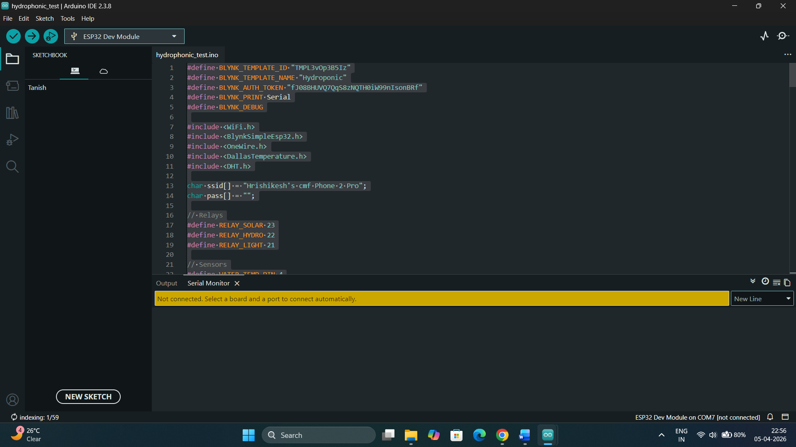Open the weather widget 26°C Clear
The width and height of the screenshot is (796, 447).
[27, 435]
